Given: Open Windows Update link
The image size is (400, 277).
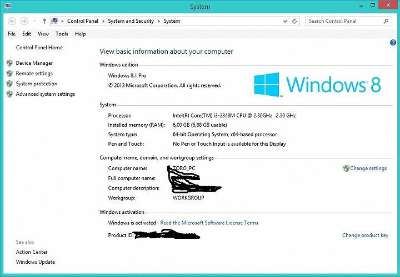Looking at the screenshot, I should [x=36, y=262].
